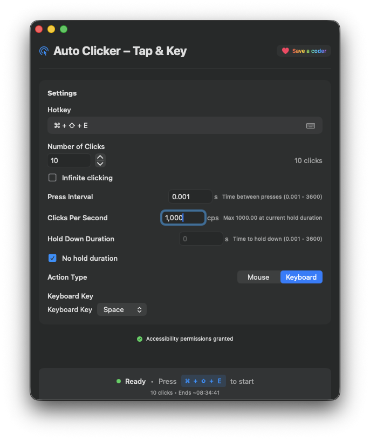Select the Keyboard action type
Viewport: 370px width, 440px height.
[x=301, y=277]
